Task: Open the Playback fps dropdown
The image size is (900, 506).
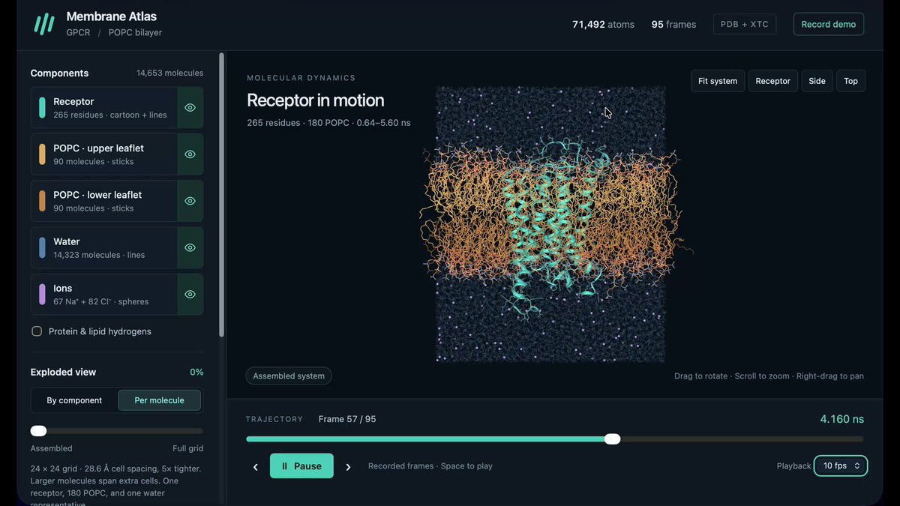Action: point(841,466)
